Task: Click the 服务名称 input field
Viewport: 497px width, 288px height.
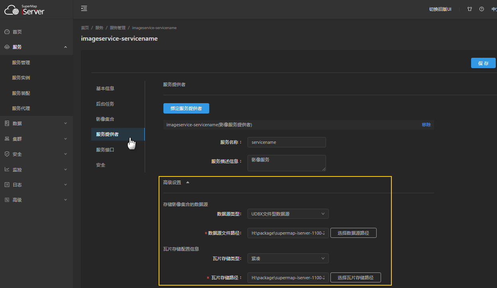Action: coord(287,142)
